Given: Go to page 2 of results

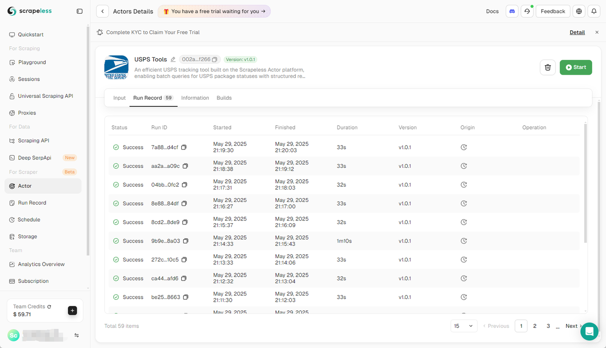Looking at the screenshot, I should tap(535, 326).
